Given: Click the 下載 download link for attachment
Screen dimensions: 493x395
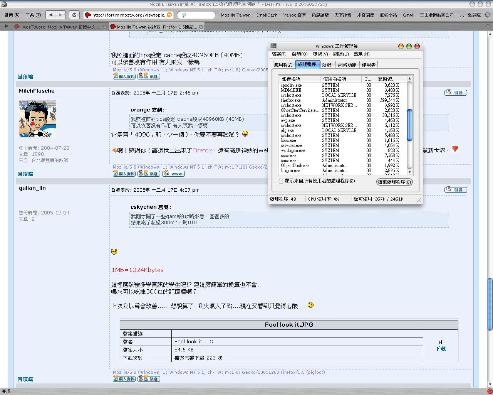Looking at the screenshot, I should point(440,349).
